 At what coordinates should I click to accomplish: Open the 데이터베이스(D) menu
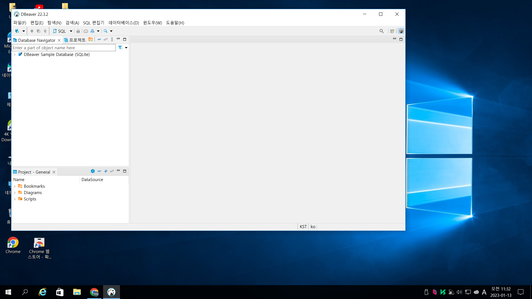[124, 23]
